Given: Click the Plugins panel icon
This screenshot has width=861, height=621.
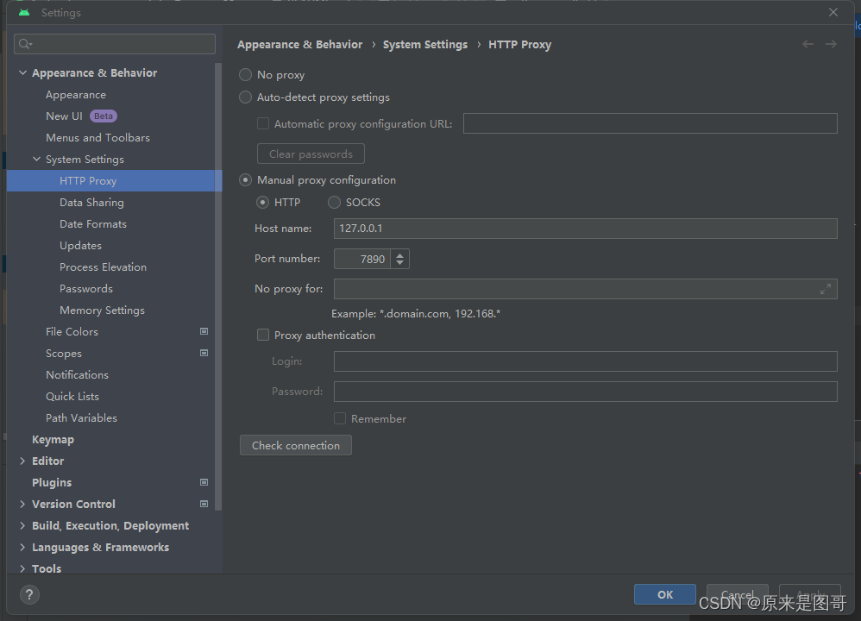Looking at the screenshot, I should pos(204,482).
